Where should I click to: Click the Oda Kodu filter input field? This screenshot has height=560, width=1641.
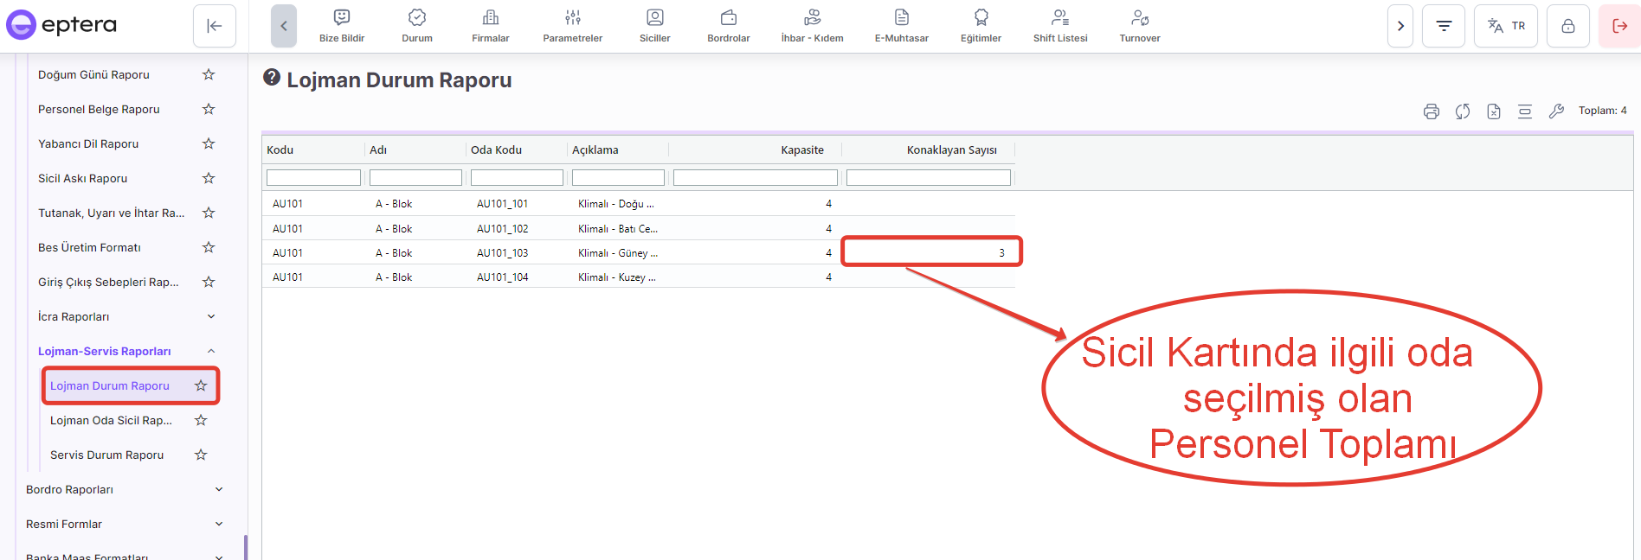click(x=517, y=177)
